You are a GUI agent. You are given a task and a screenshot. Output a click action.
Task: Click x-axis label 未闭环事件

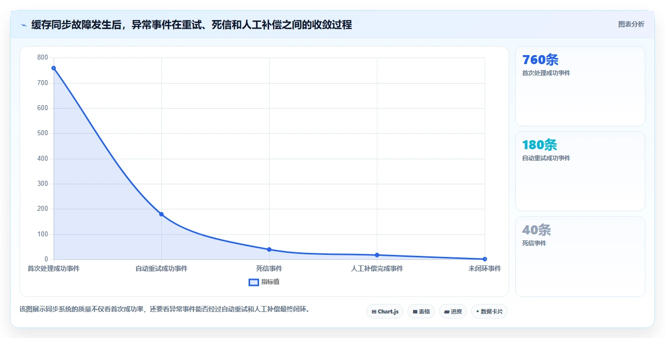tap(485, 268)
